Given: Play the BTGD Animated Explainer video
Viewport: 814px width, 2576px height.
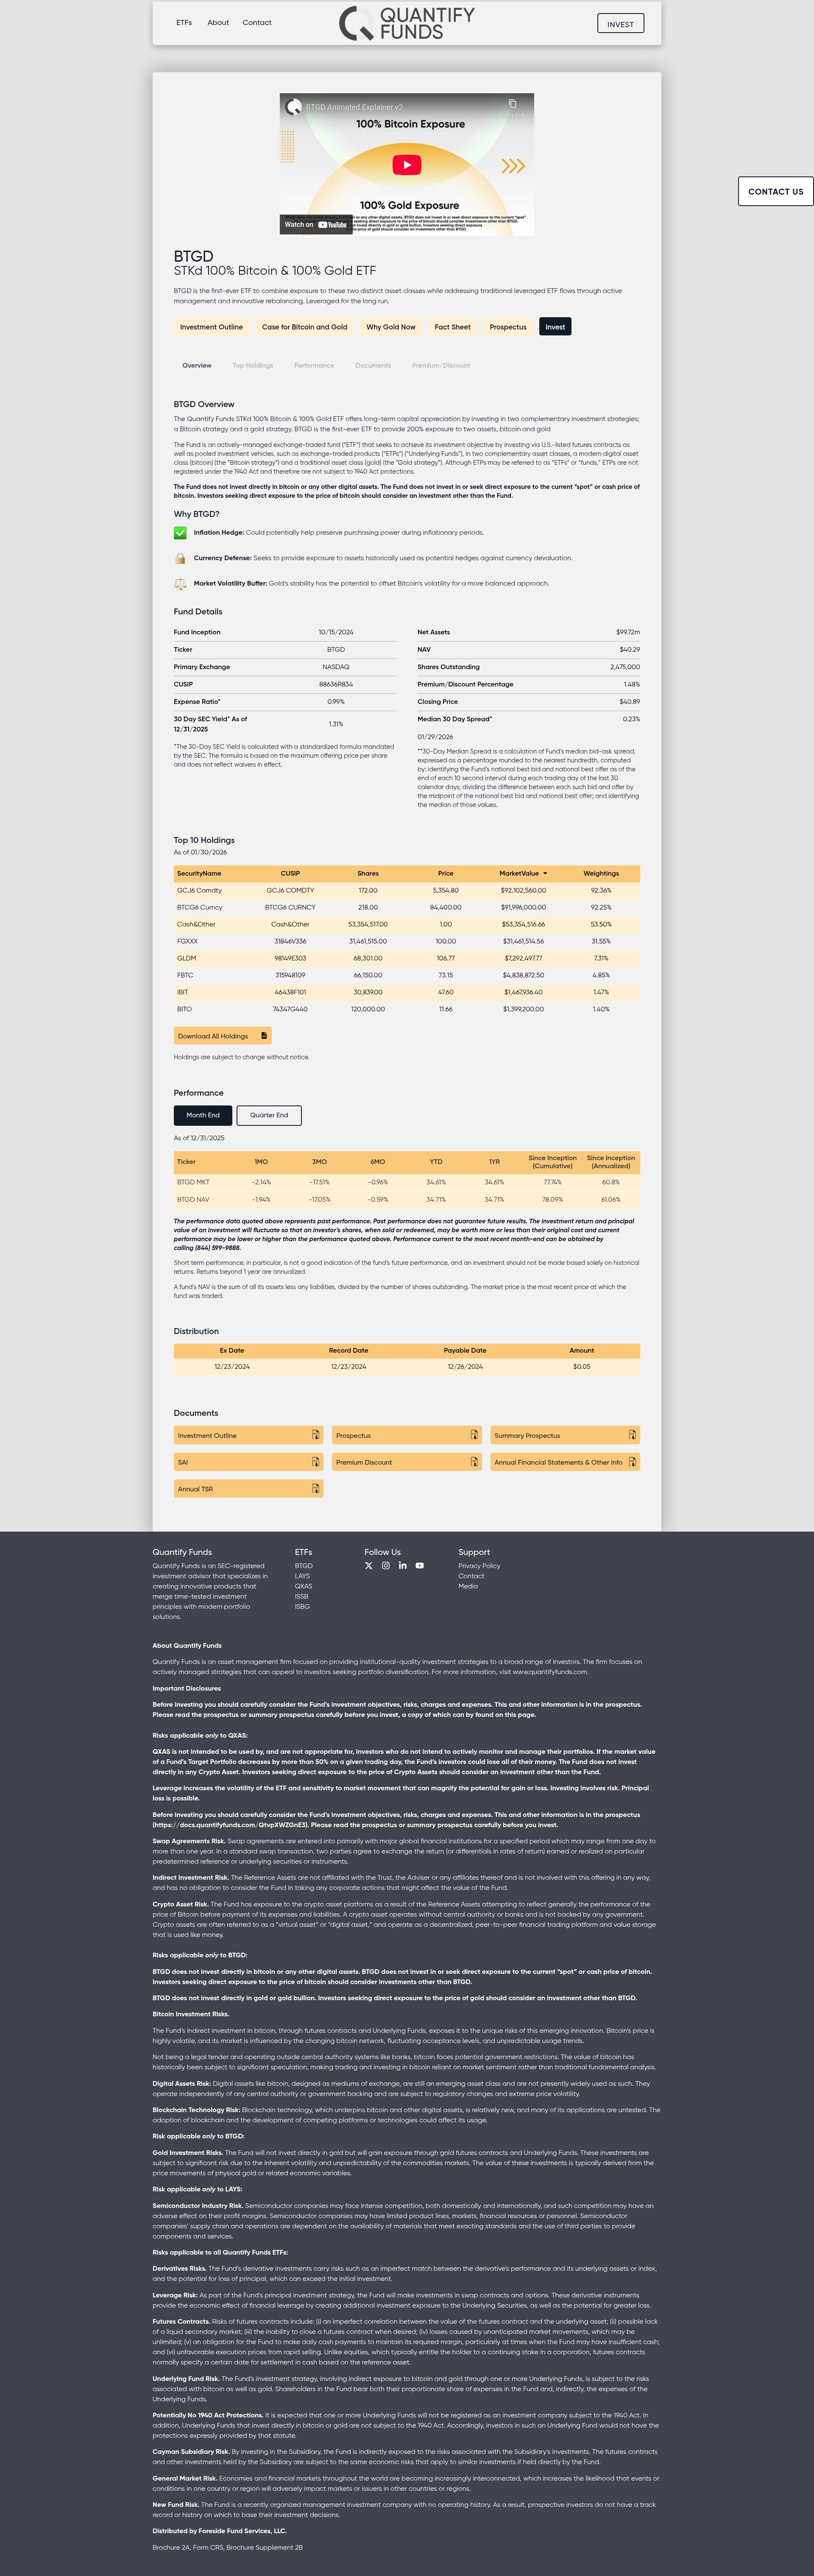Looking at the screenshot, I should pyautogui.click(x=406, y=165).
